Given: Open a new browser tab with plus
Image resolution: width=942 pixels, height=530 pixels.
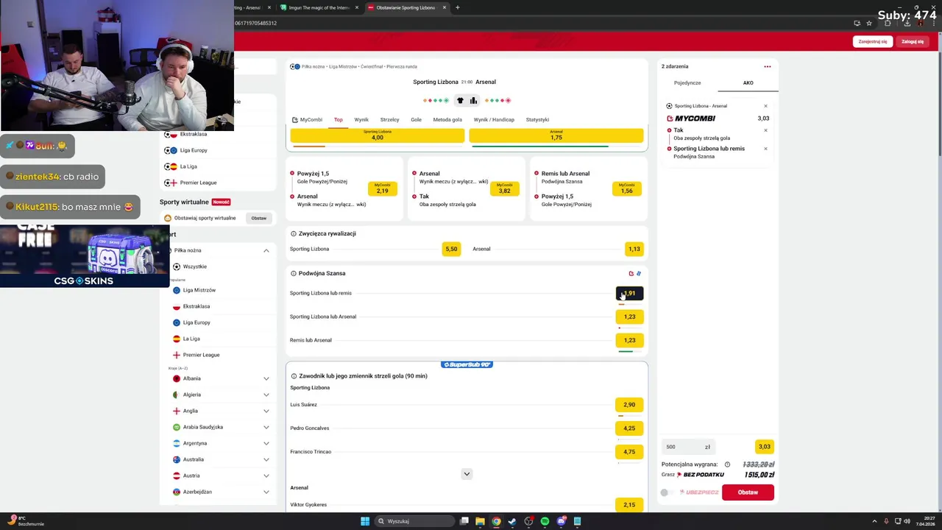Looking at the screenshot, I should click(x=457, y=7).
